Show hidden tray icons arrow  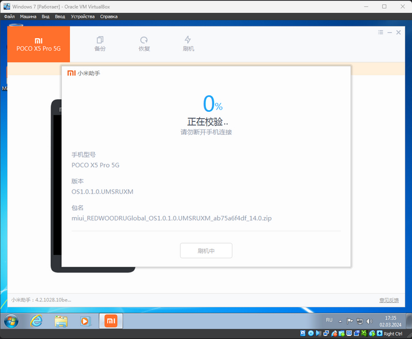tap(340, 321)
